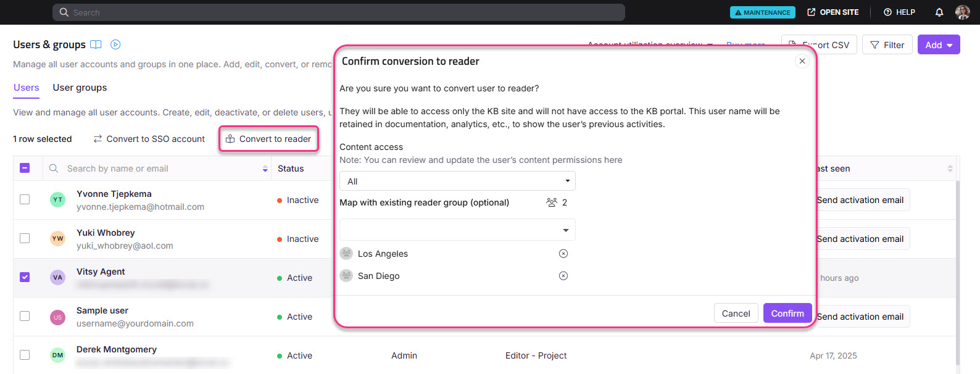Screen dimensions: 980x374
Task: Select the Derek Montgomery row checkbox
Action: [25, 355]
